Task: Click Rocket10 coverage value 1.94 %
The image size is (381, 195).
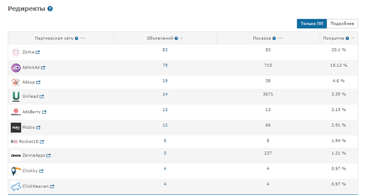Action: (x=339, y=141)
